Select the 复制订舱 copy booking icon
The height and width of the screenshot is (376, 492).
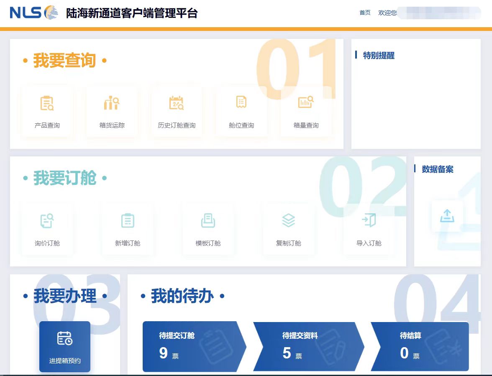(289, 228)
